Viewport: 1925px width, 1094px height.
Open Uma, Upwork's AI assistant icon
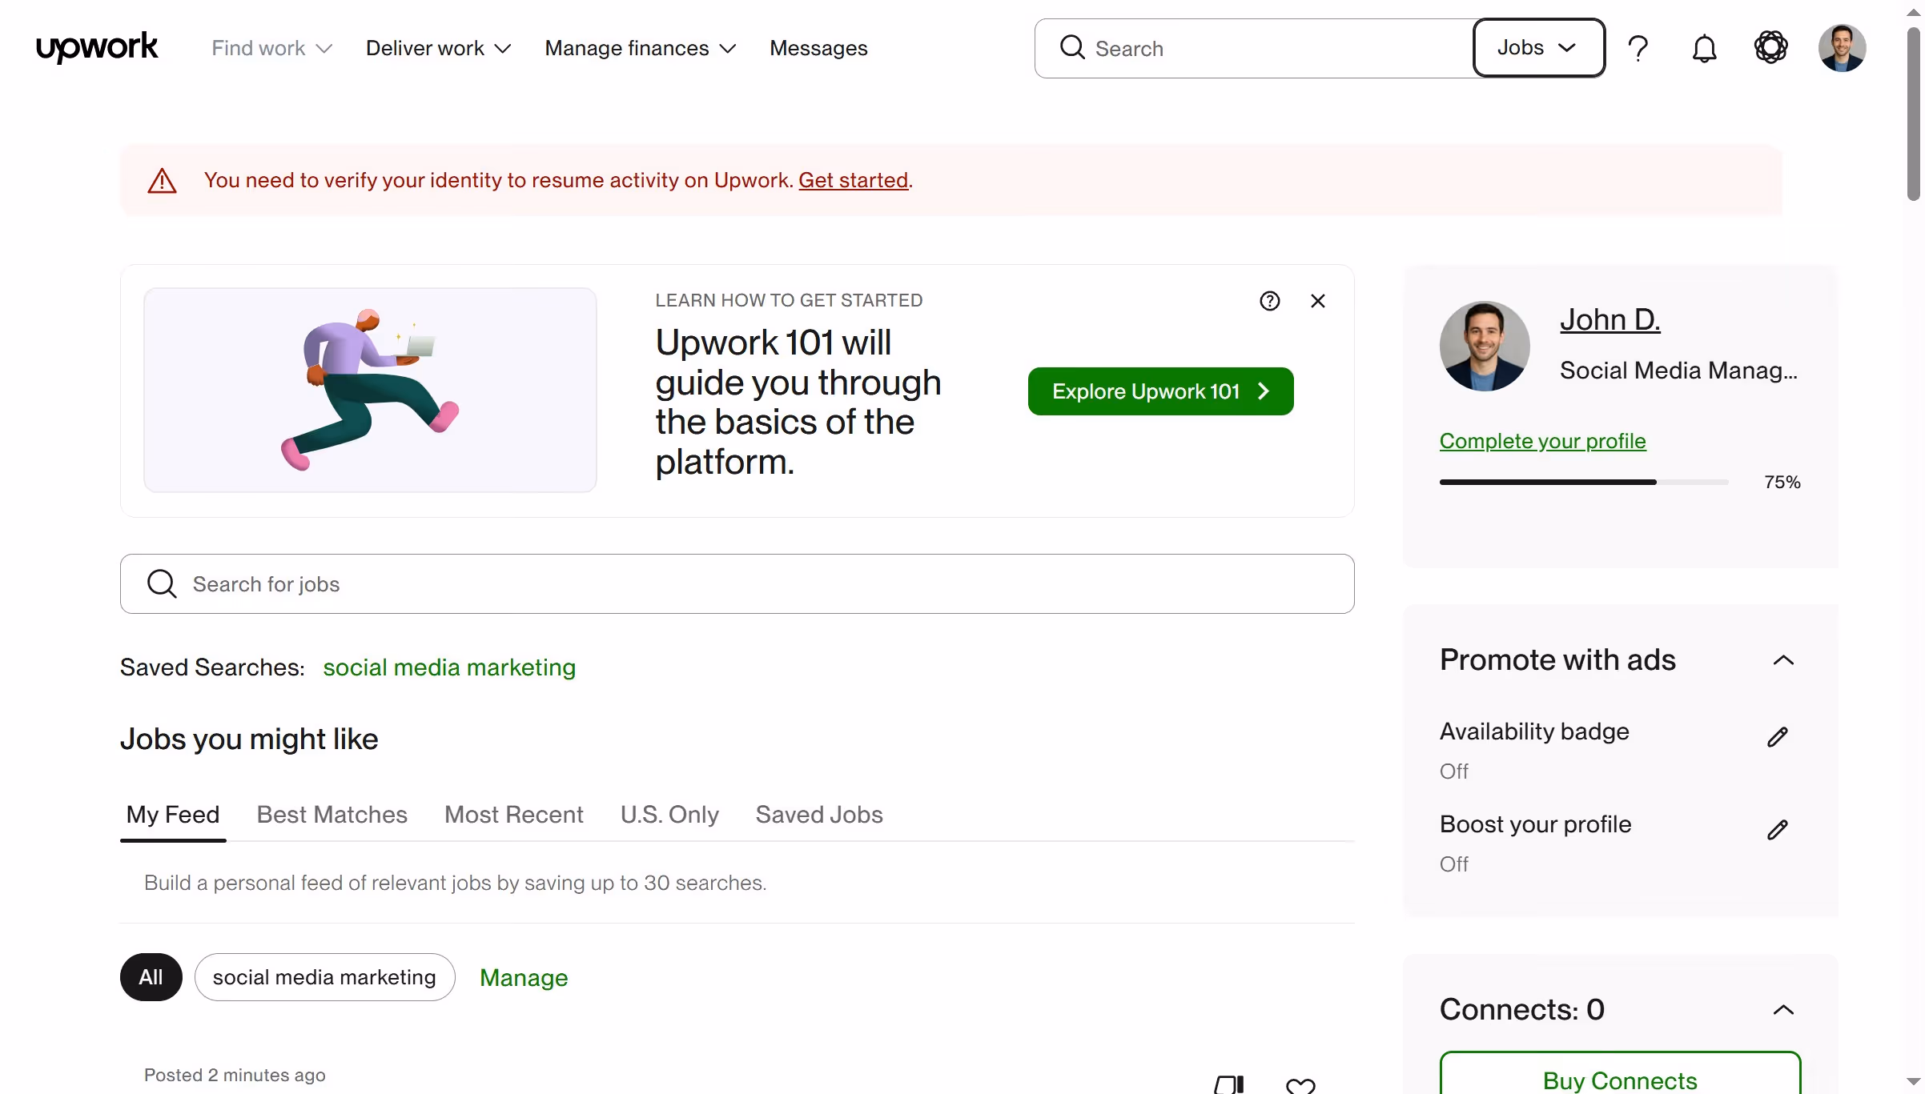pos(1770,48)
